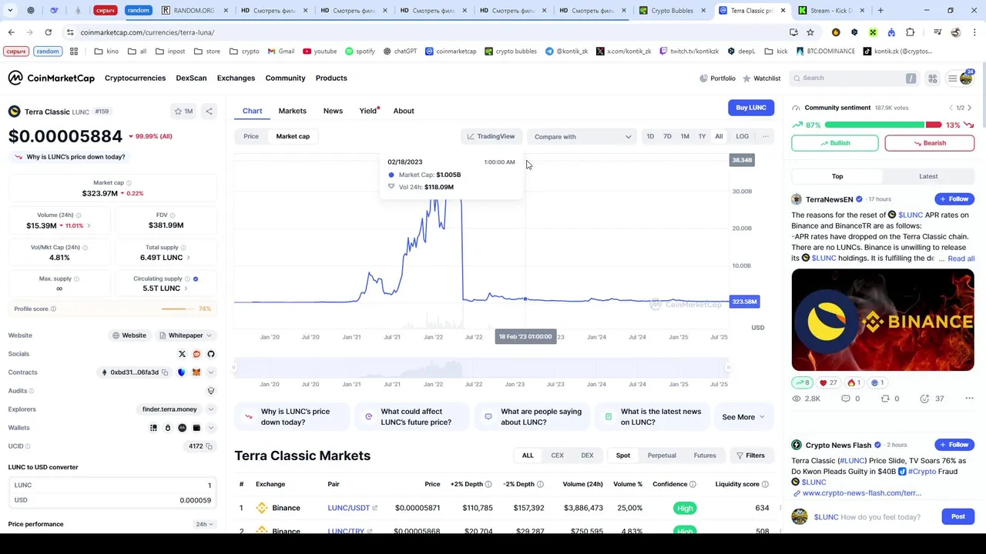The width and height of the screenshot is (986, 554).
Task: Add contract to MetaMask fox icon
Action: (196, 372)
